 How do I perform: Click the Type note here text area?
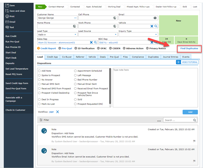tap(155, 88)
